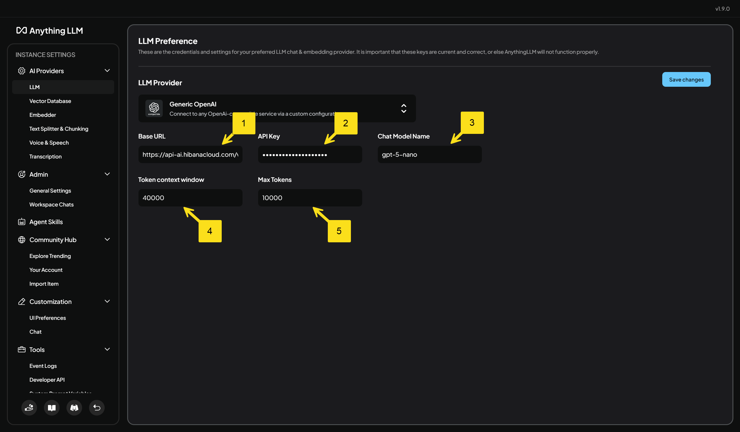Click the LLM Preference heading
The height and width of the screenshot is (432, 740).
click(168, 41)
